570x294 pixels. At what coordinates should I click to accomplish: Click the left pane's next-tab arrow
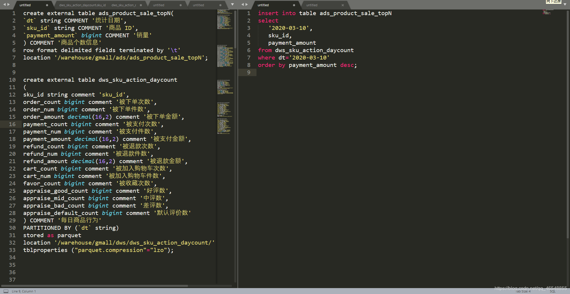8,4
